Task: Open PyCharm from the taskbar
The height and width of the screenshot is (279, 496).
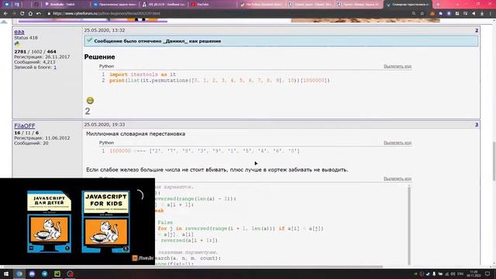Action: [57, 274]
